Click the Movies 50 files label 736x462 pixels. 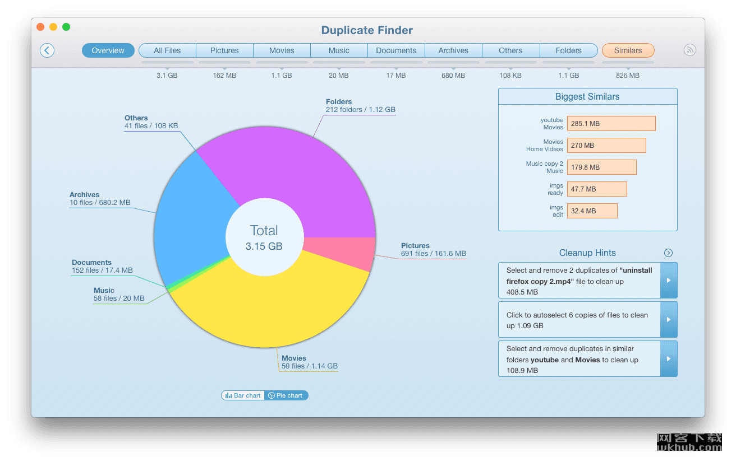[x=310, y=362]
